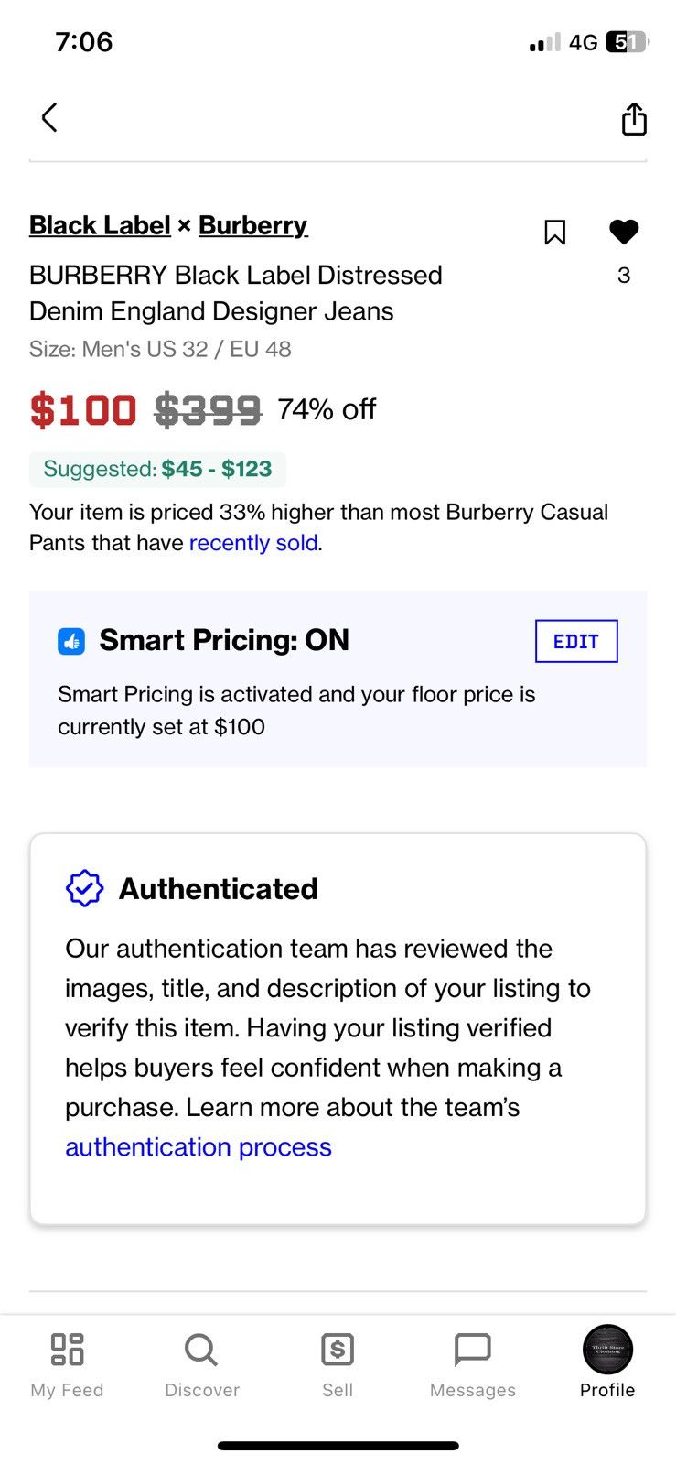Screen dimensions: 676x1465
Task: Open the Black Label designer link
Action: 100,225
